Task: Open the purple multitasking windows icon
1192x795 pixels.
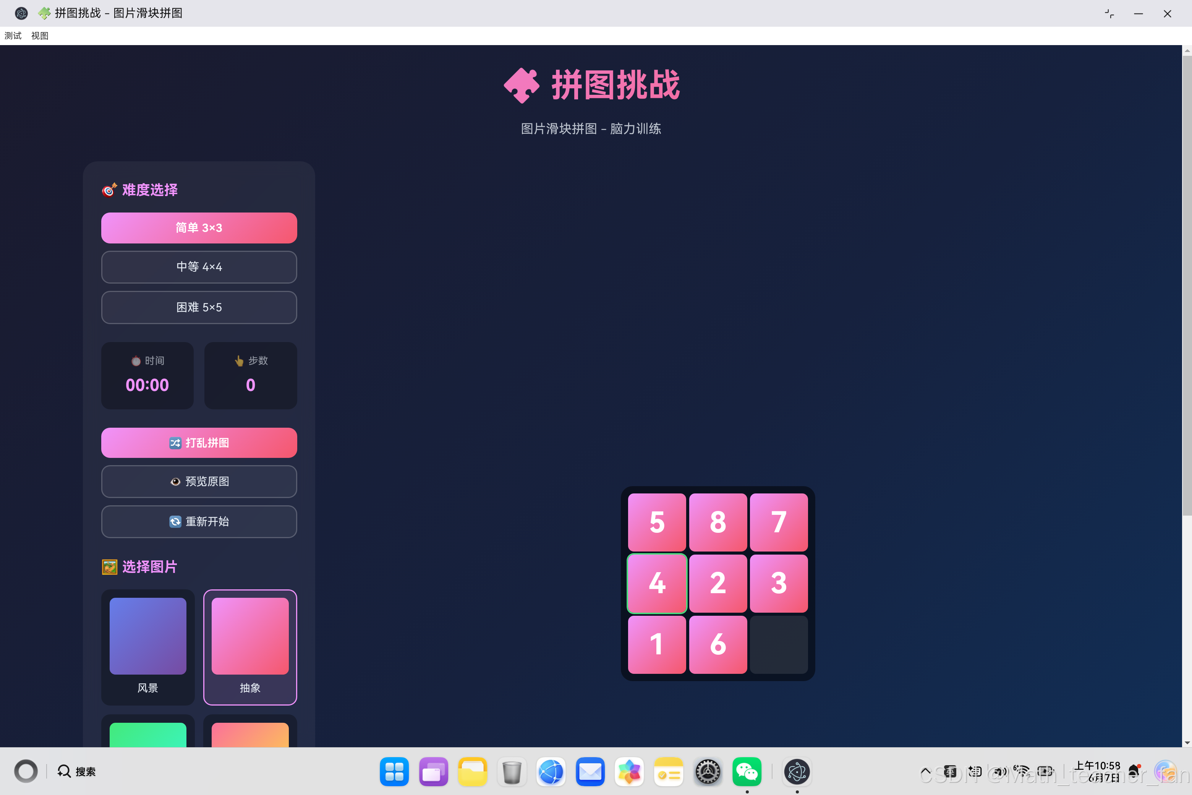Action: click(x=433, y=772)
